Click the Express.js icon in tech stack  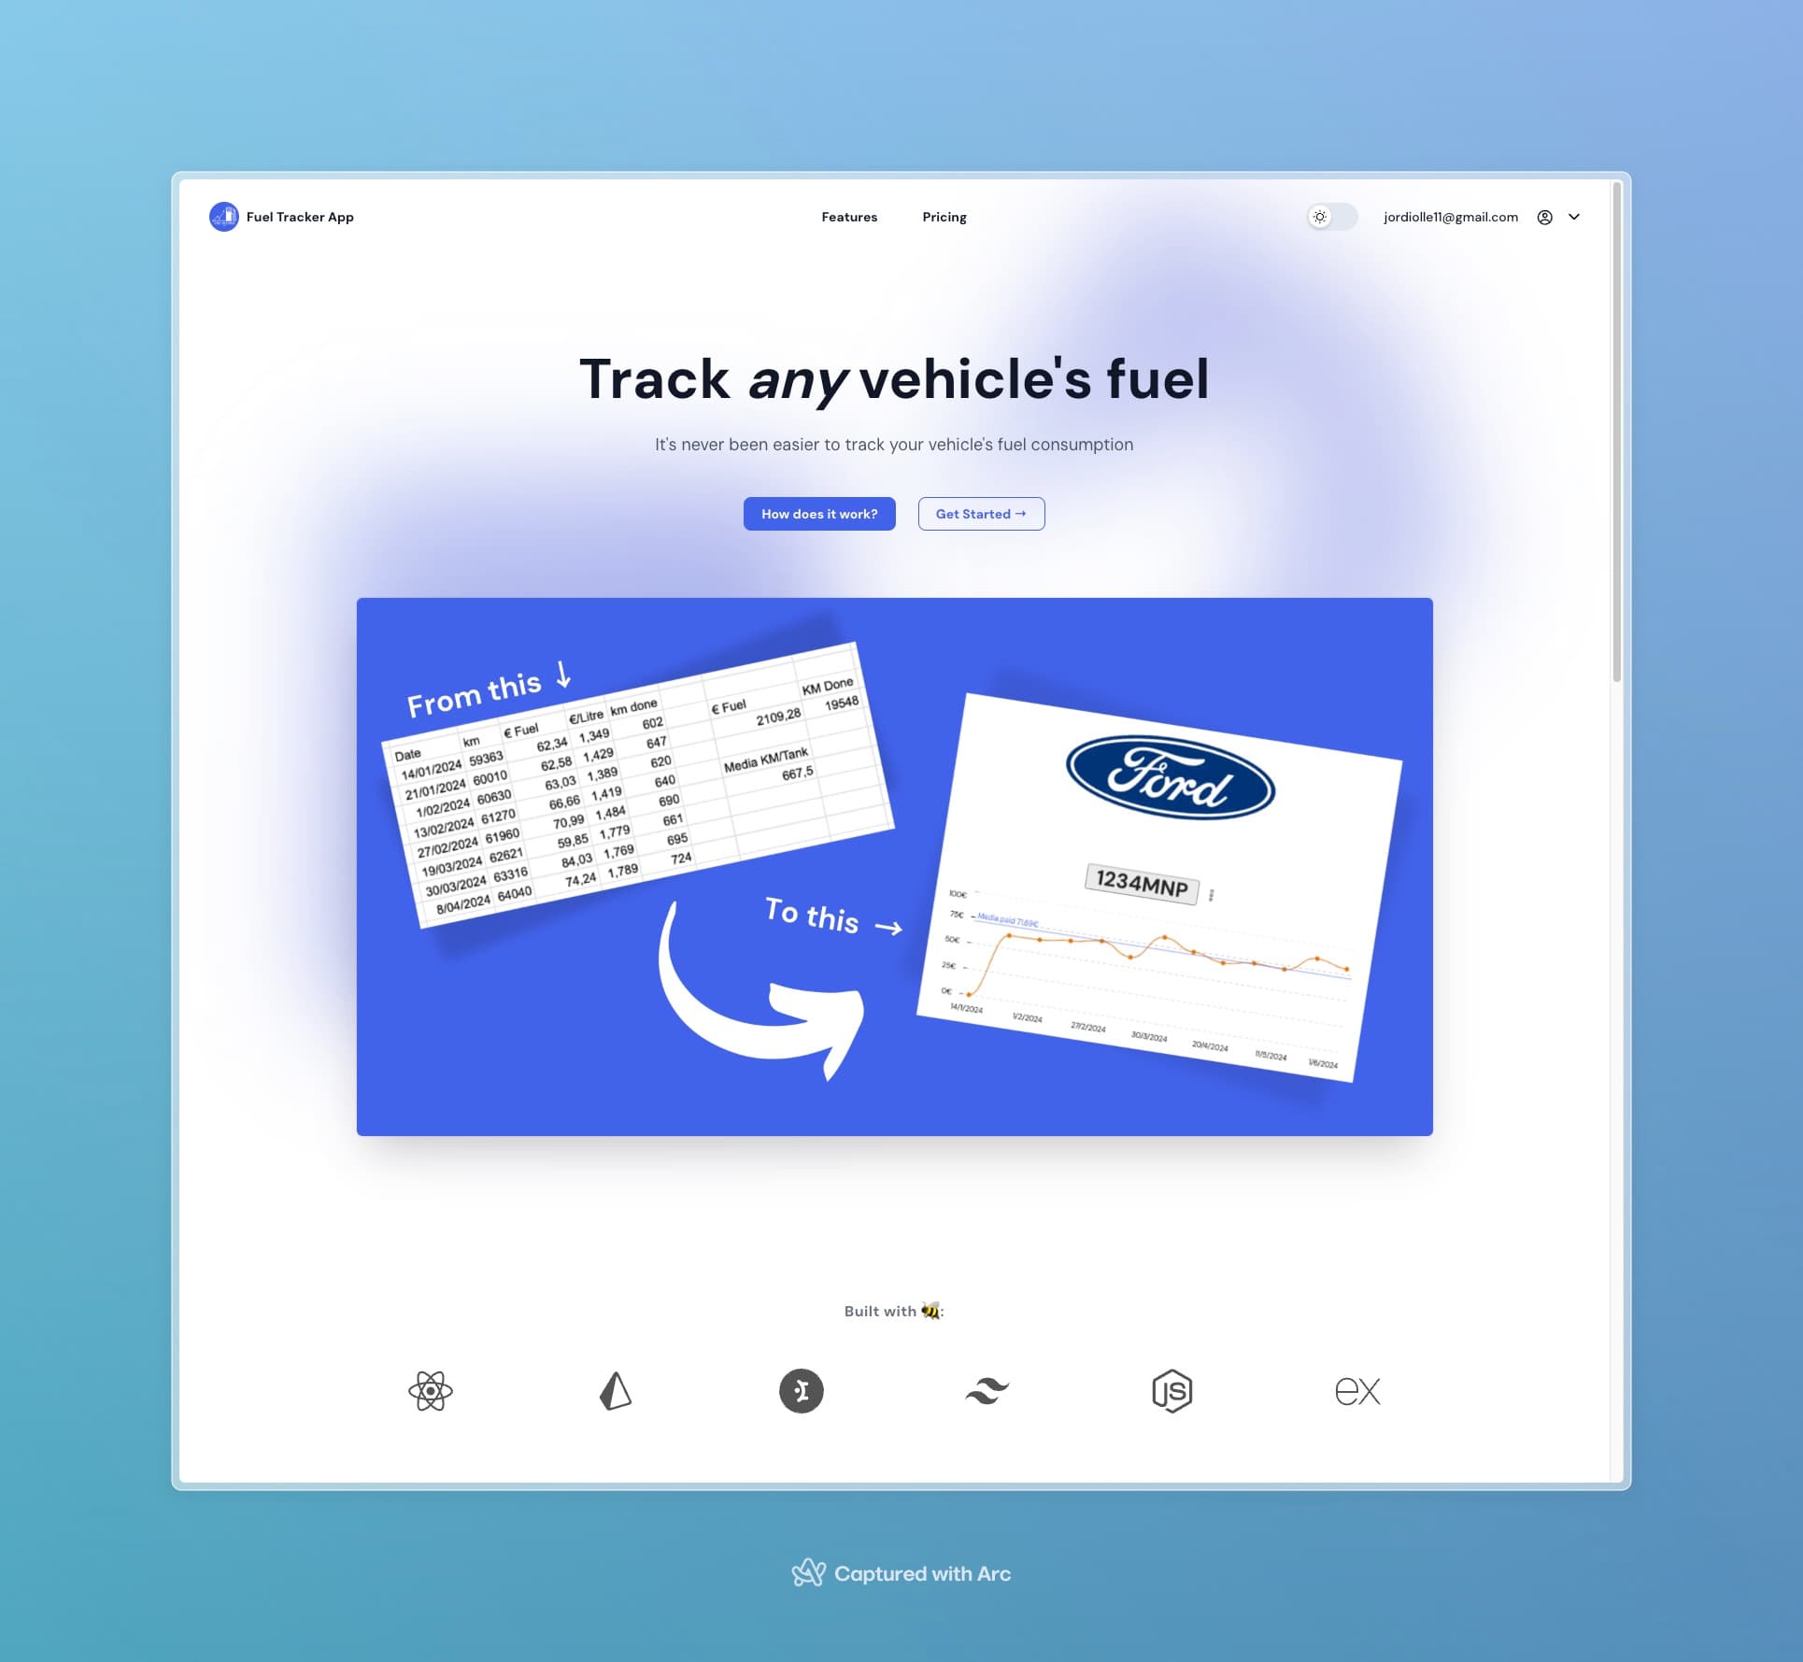click(1356, 1388)
